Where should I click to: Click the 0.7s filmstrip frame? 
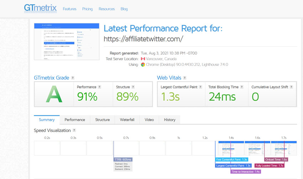click(x=126, y=148)
